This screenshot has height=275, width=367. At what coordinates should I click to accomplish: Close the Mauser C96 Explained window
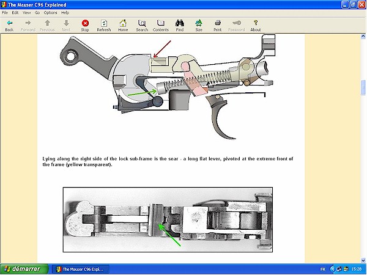click(362, 5)
